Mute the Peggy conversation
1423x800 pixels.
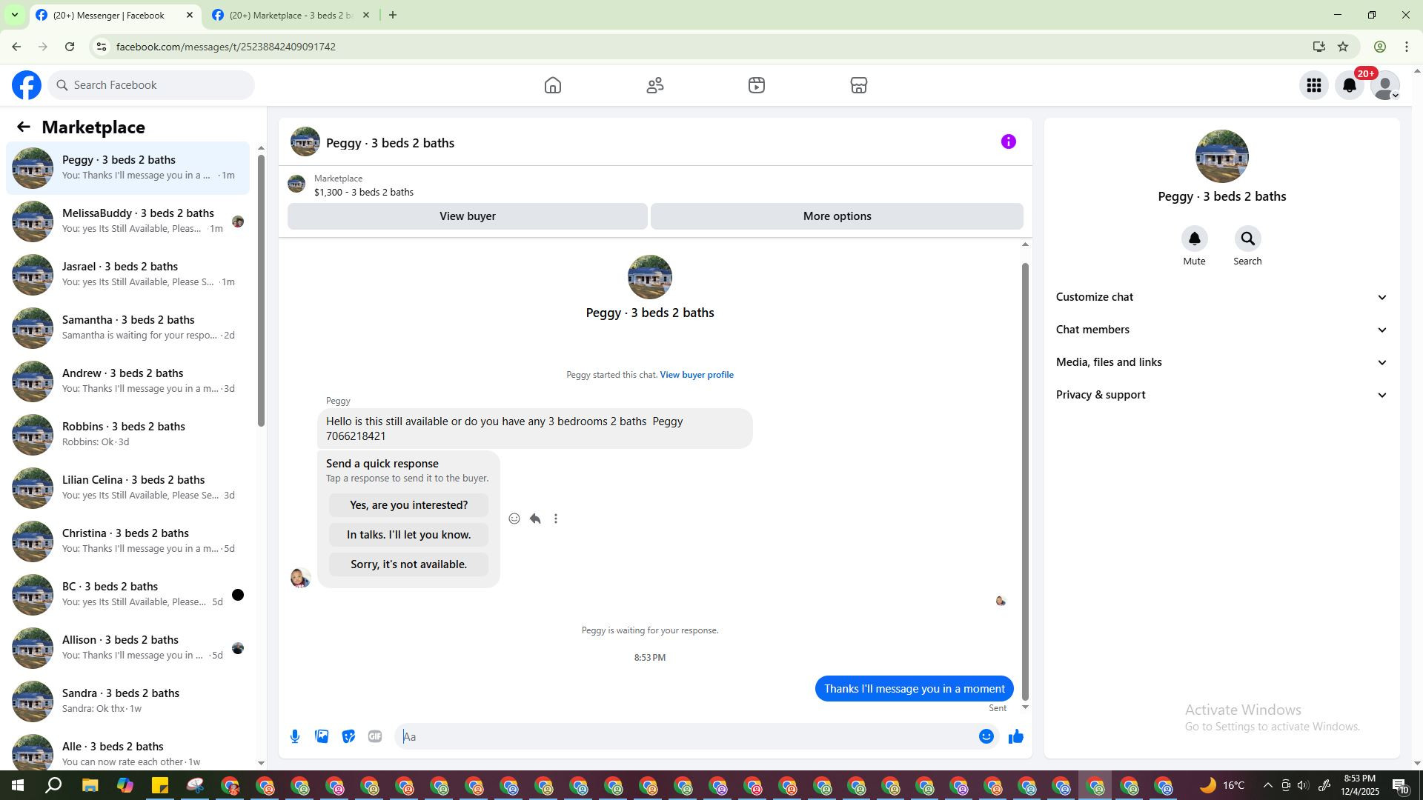(x=1194, y=239)
